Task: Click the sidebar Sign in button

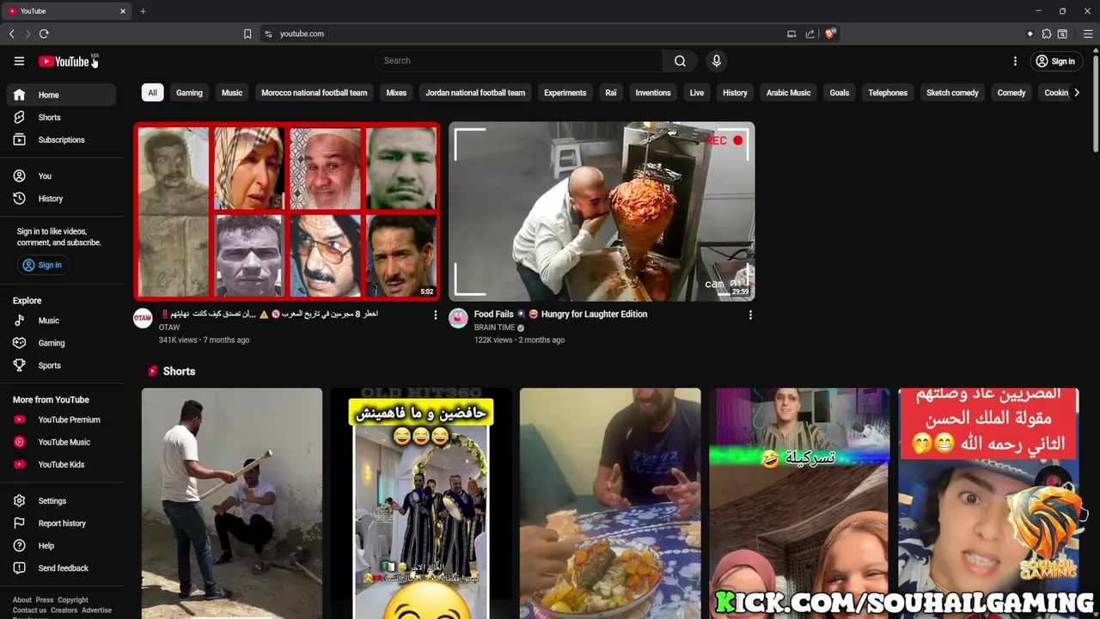Action: point(42,265)
